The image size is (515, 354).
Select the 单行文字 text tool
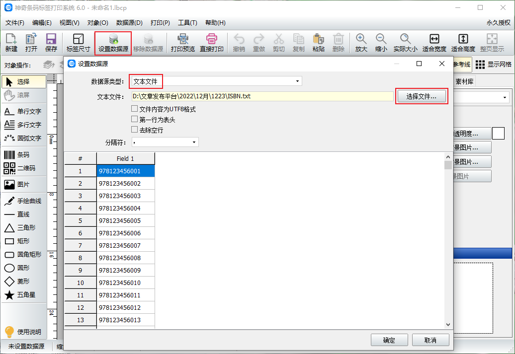point(24,111)
